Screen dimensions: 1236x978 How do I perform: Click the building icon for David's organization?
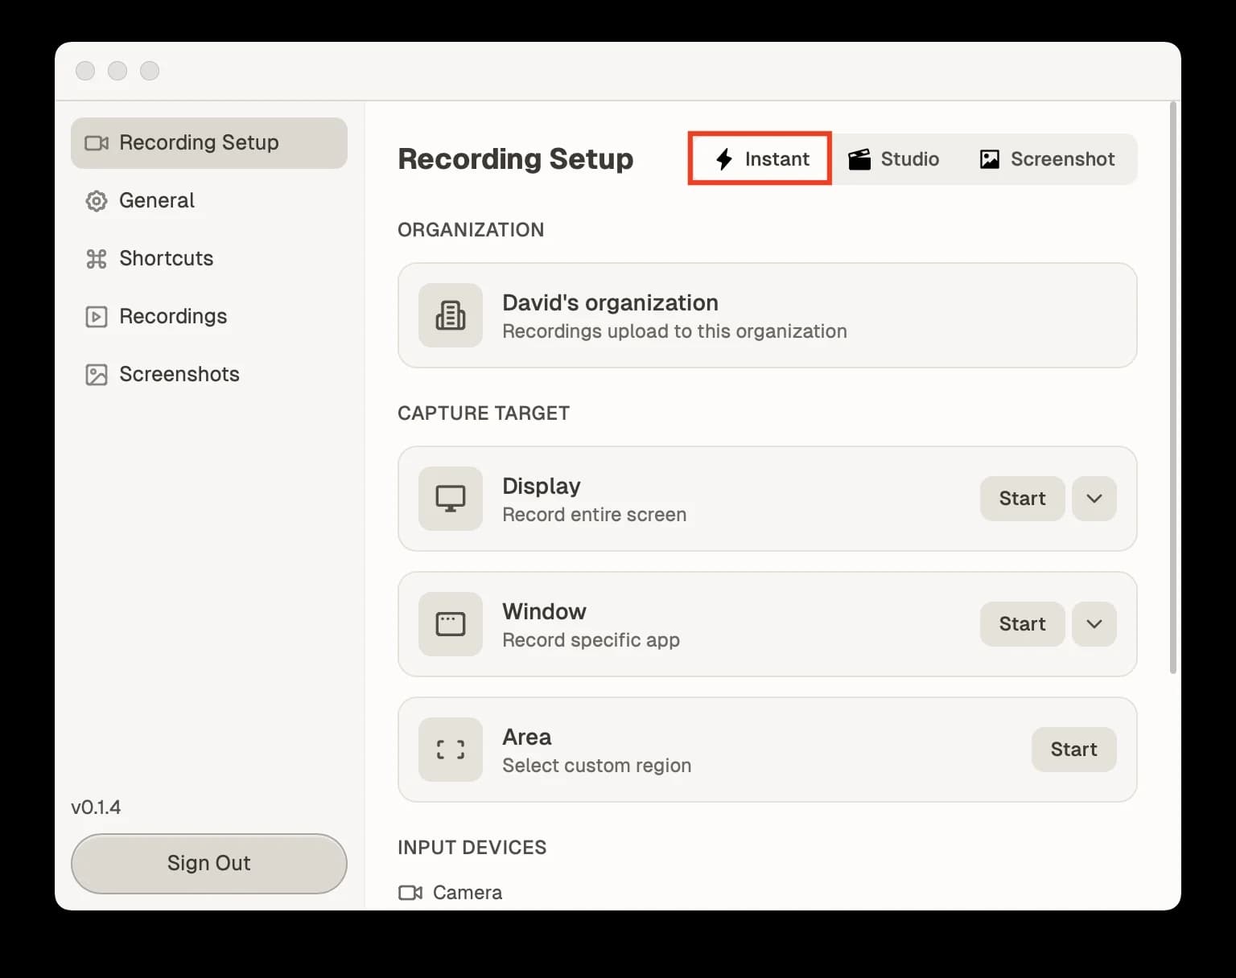click(450, 315)
